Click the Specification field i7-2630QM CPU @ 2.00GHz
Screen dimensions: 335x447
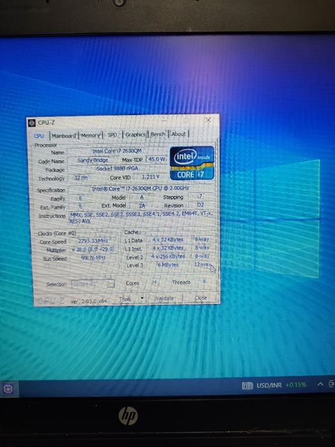point(141,188)
